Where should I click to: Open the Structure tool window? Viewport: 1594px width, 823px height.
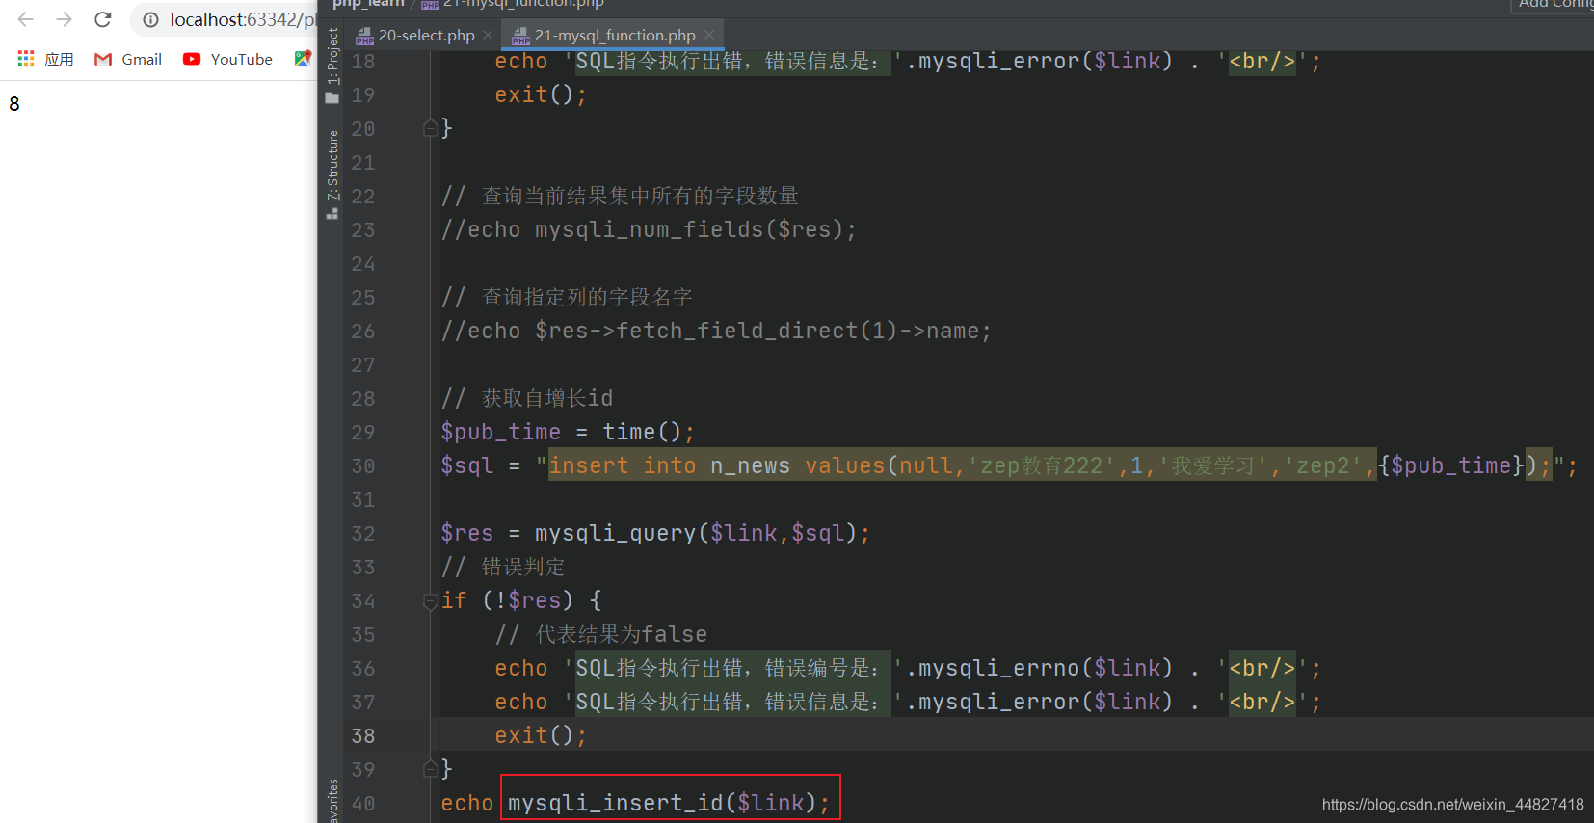pyautogui.click(x=332, y=174)
